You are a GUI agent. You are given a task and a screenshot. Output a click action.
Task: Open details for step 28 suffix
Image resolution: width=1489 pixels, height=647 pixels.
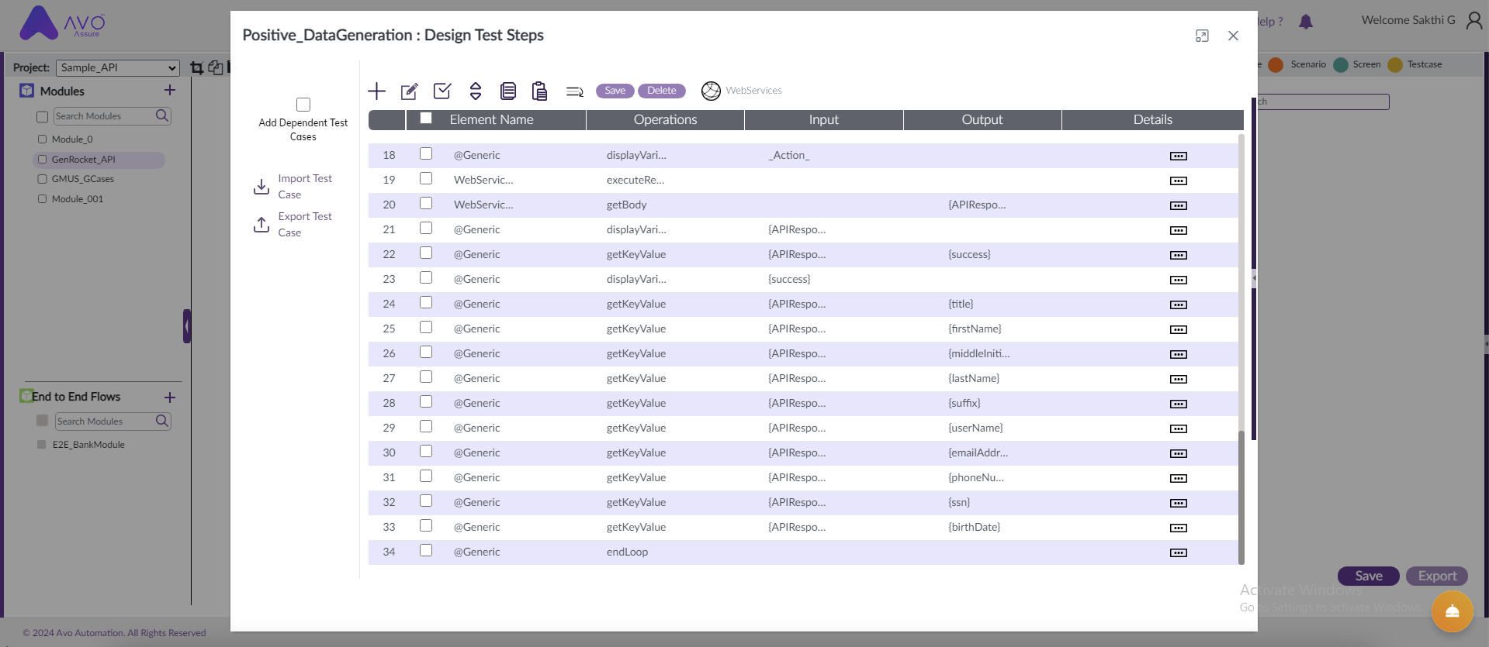1178,404
